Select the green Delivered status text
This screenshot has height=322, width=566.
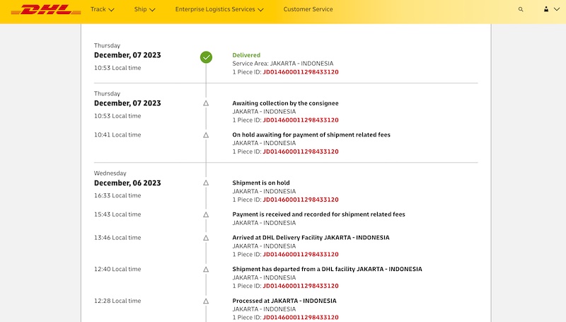coord(246,55)
